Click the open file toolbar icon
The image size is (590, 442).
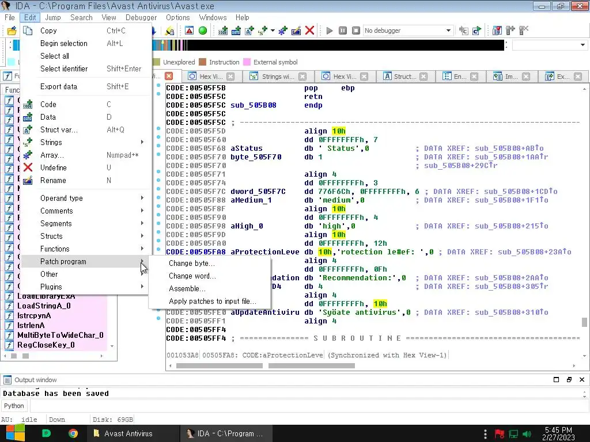click(x=12, y=31)
